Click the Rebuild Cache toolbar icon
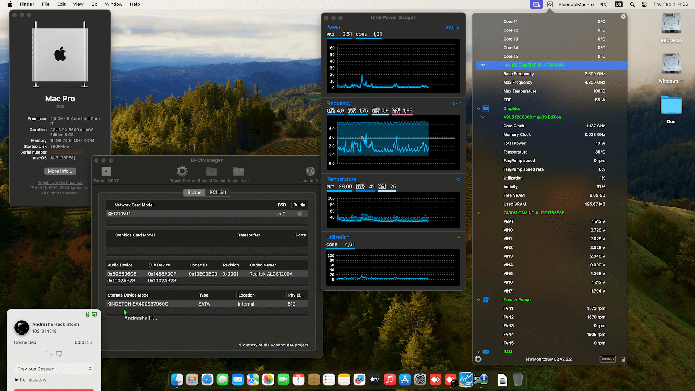 point(211,171)
